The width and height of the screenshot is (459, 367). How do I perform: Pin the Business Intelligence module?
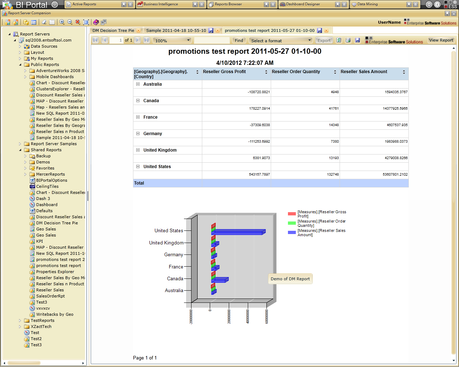(x=195, y=4)
